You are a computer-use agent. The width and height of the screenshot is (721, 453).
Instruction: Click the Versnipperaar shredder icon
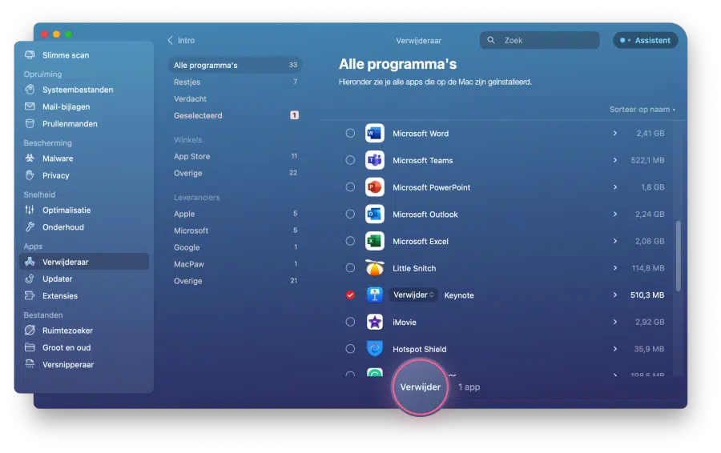(30, 364)
